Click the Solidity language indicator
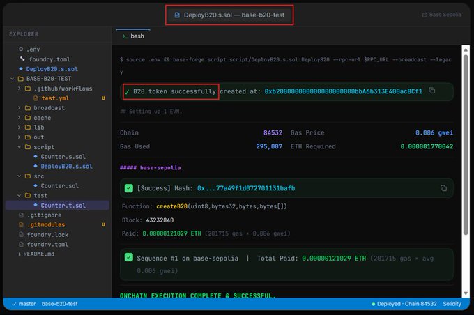Viewport: 474px width, 315px height. point(452,304)
